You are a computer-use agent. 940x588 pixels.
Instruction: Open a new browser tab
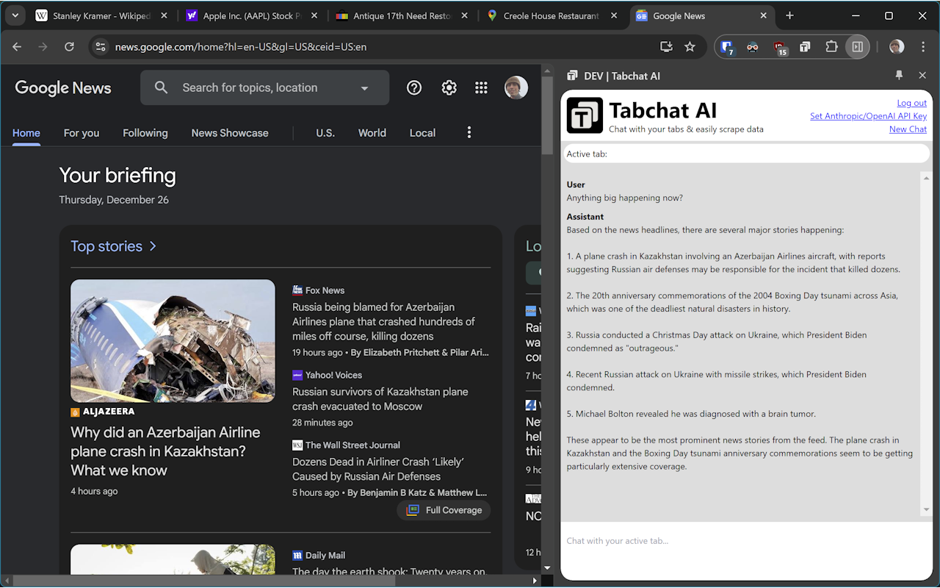789,15
